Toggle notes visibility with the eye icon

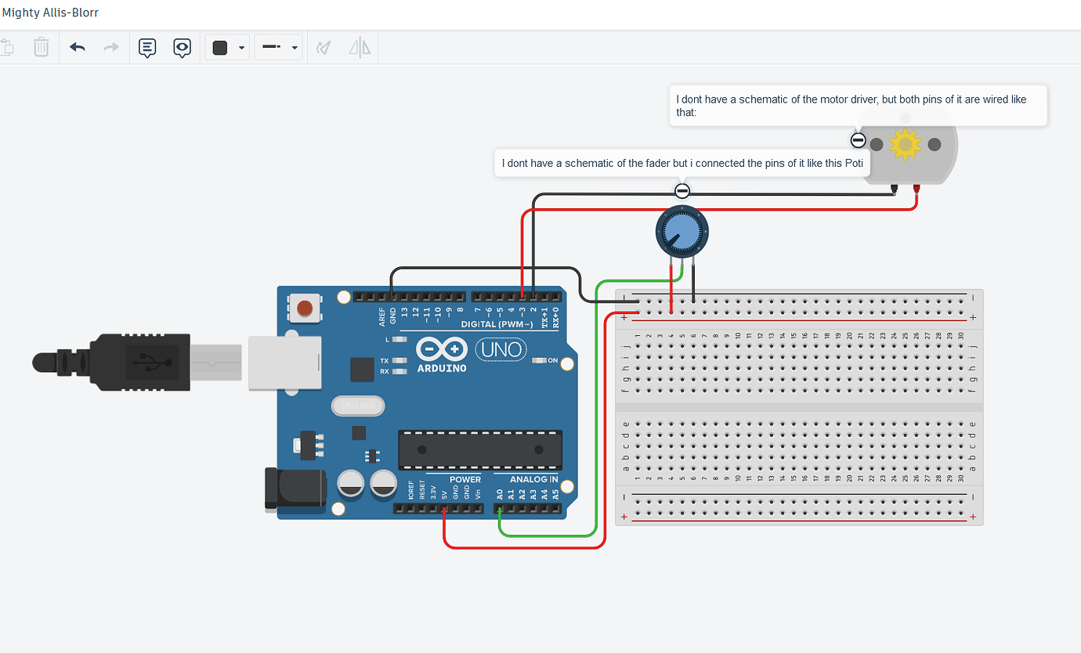click(183, 48)
